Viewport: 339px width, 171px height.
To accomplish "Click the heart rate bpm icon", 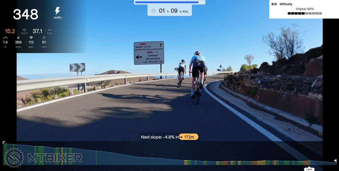I will (x=31, y=38).
